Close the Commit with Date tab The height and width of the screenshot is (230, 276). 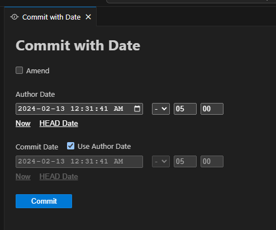88,17
